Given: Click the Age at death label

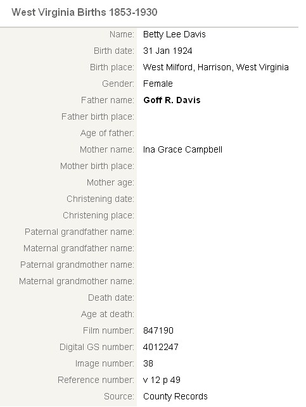Looking at the screenshot, I should [x=108, y=315].
